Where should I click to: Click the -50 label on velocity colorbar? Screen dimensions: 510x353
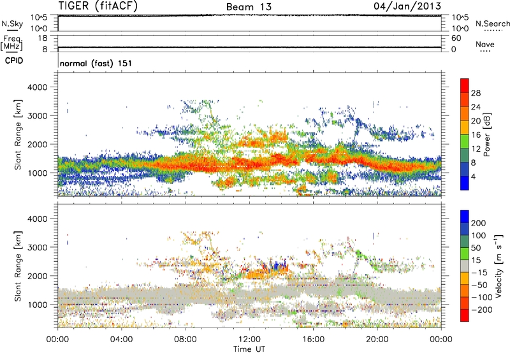click(x=479, y=285)
